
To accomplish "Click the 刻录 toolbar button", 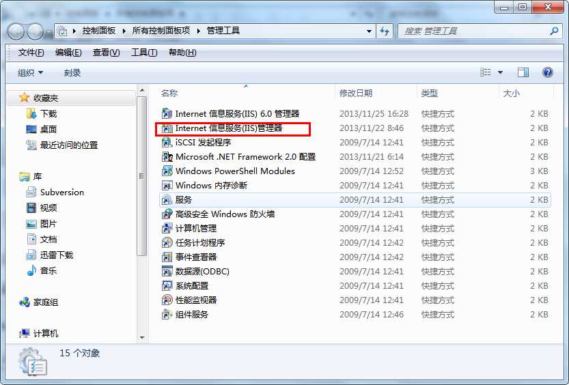I will (x=72, y=73).
